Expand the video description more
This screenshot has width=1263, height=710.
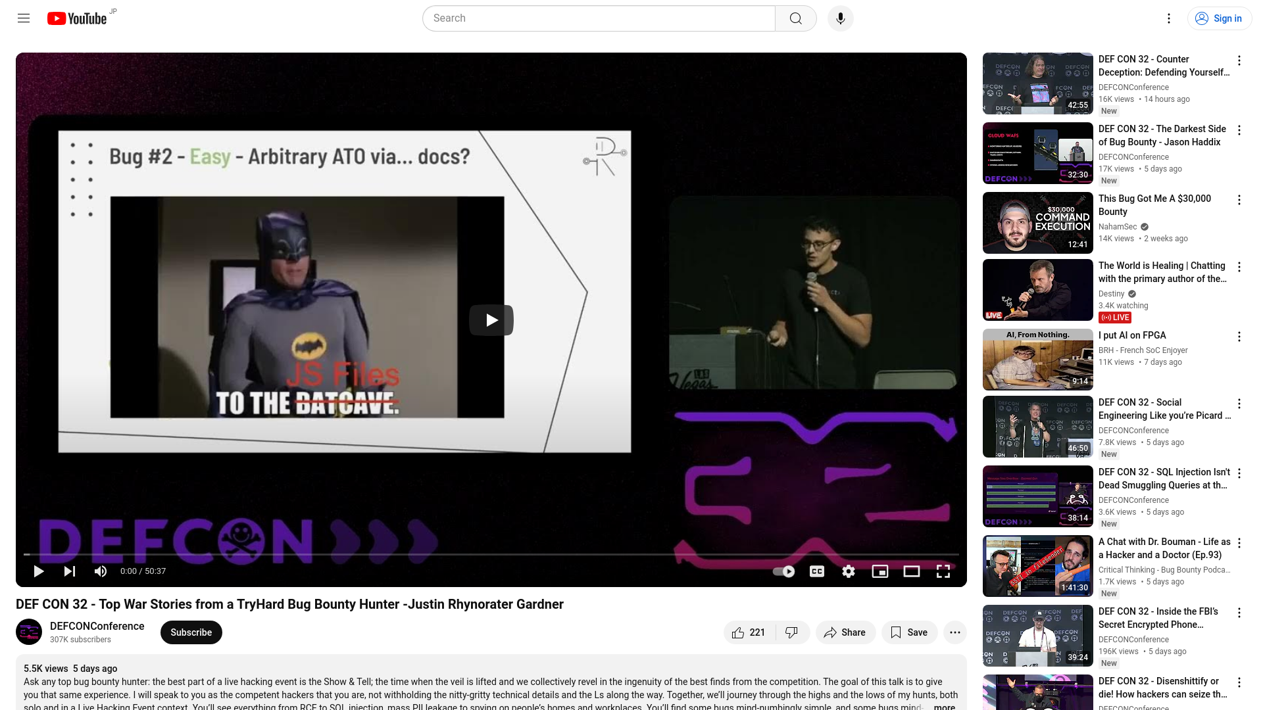[945, 705]
